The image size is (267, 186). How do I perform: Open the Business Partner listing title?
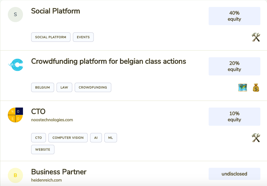[x=59, y=172]
